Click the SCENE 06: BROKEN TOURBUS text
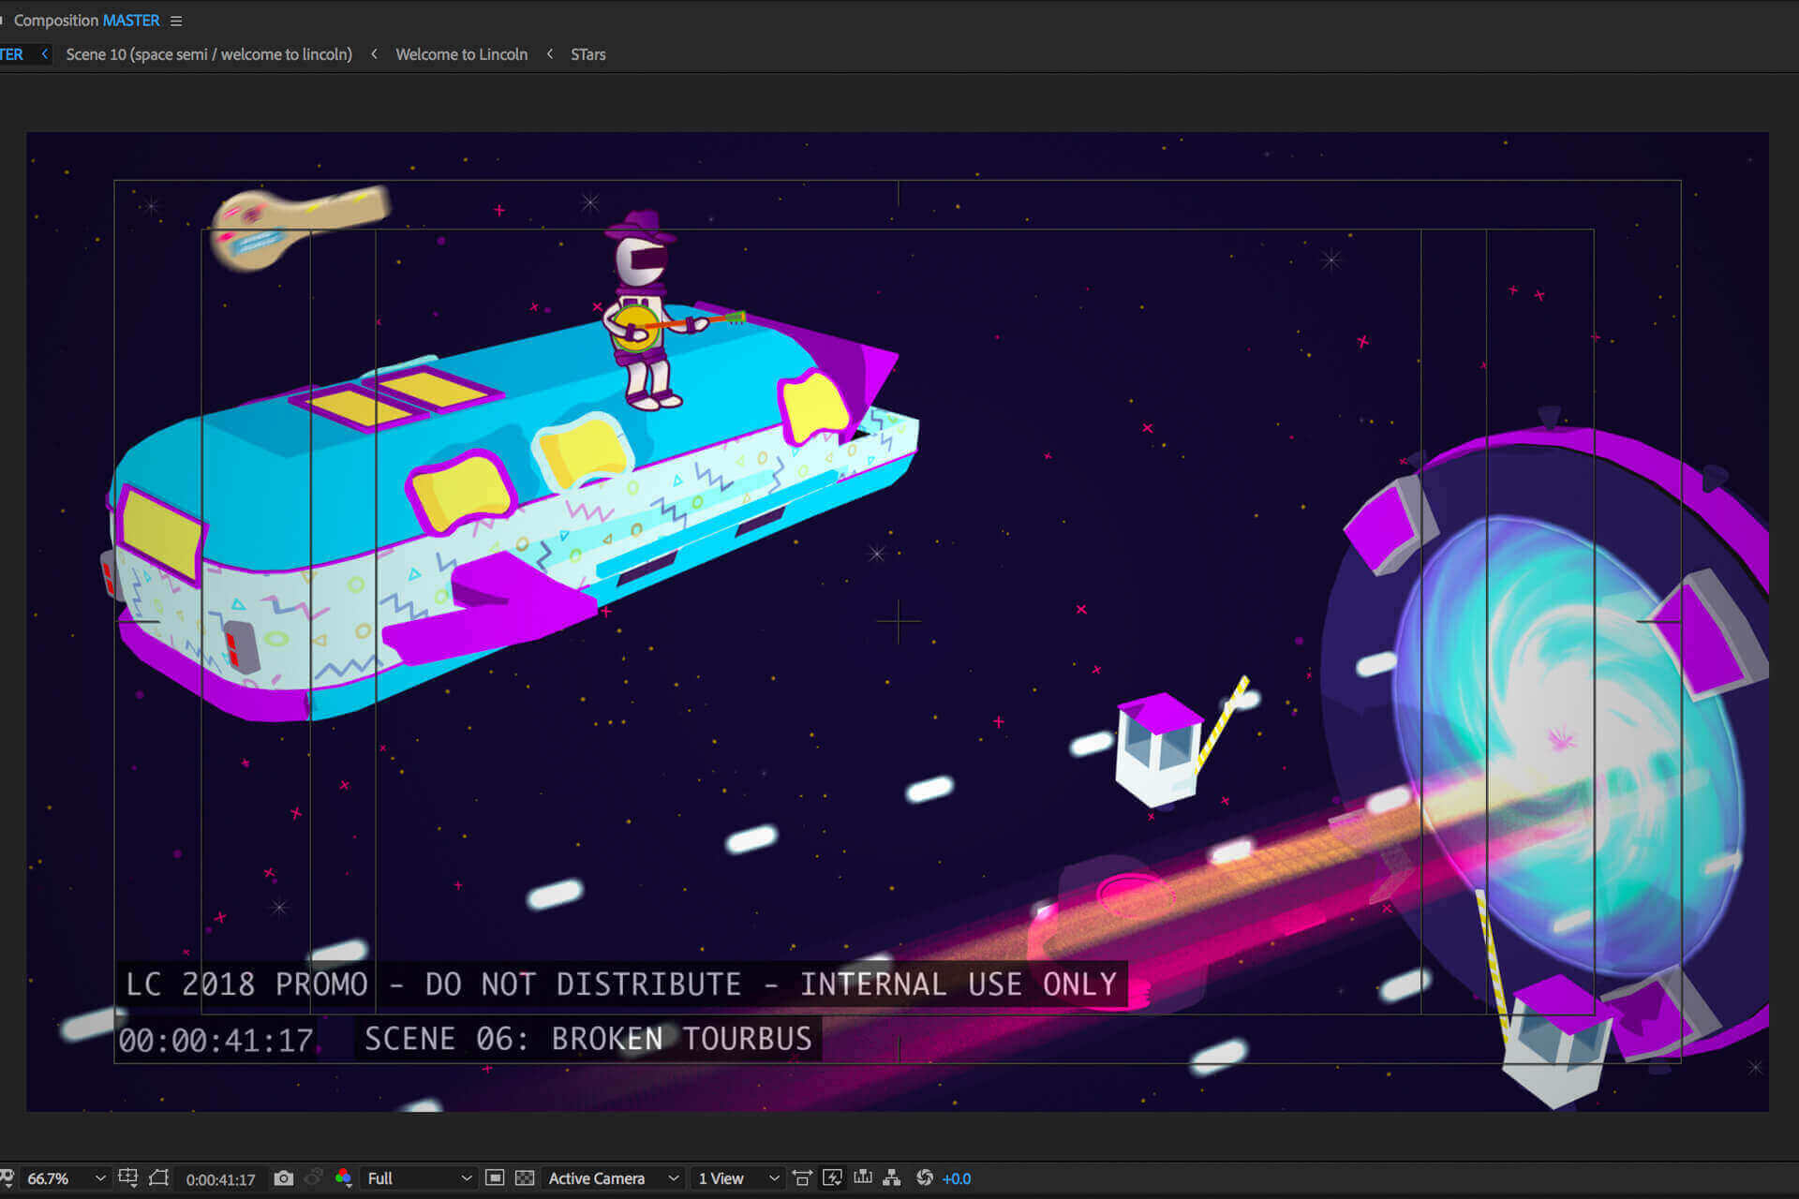Image resolution: width=1799 pixels, height=1199 pixels. point(587,1039)
